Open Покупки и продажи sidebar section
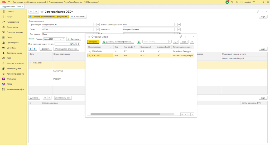Viewport: 270px width, 145px height. click(15, 32)
